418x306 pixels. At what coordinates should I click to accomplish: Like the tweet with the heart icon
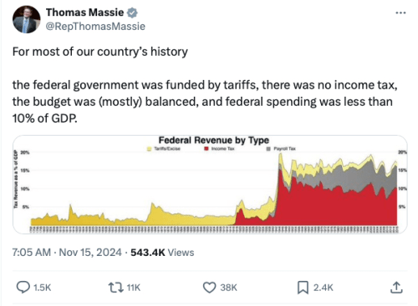[x=209, y=288]
